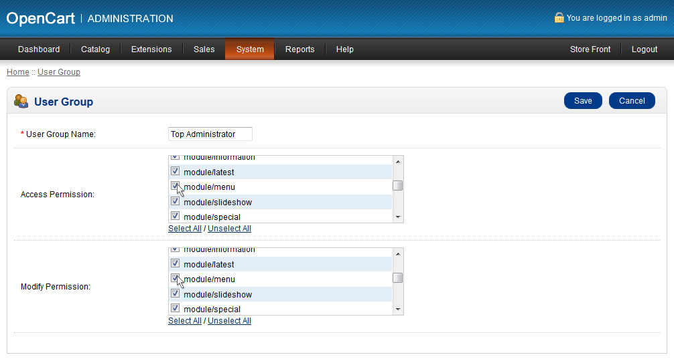This screenshot has width=674, height=361.
Task: Open the Help menu
Action: tap(345, 49)
